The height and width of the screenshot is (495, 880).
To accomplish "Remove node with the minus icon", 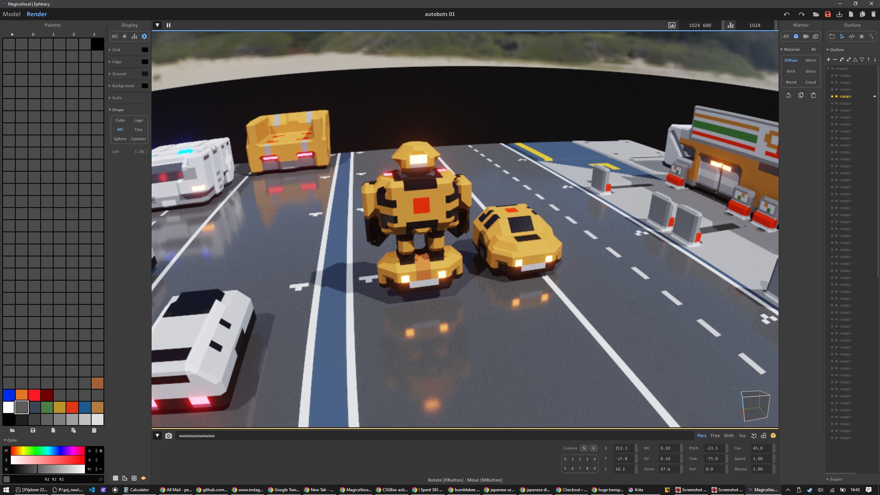I will click(835, 59).
